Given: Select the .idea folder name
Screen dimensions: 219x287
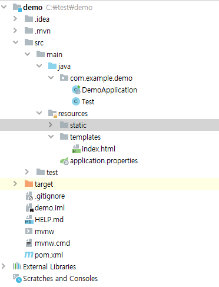Looking at the screenshot, I should point(42,19).
